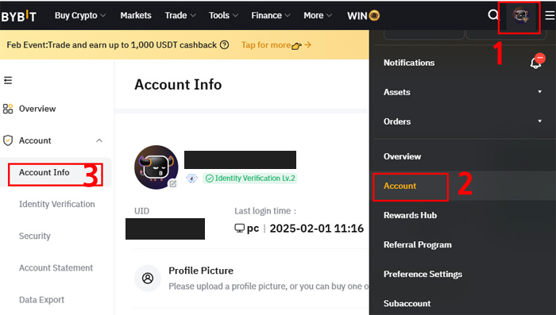Go to Markets in top navigation
556x315 pixels.
point(136,16)
